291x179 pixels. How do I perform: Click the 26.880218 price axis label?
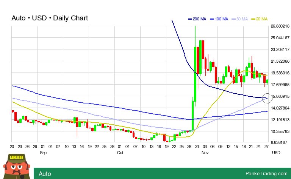280,26
